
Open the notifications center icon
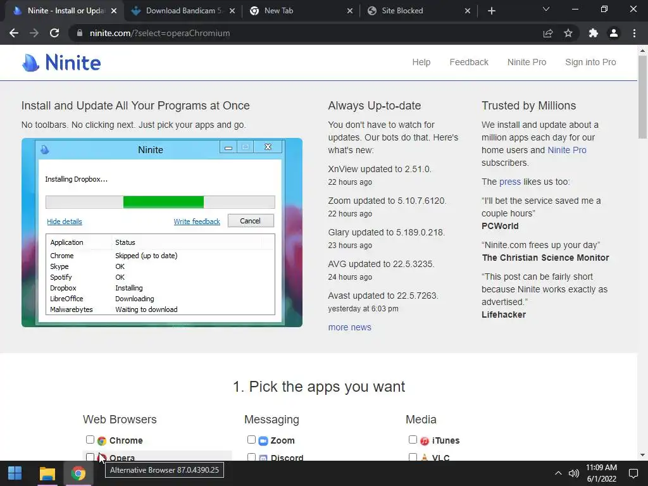[x=633, y=473]
